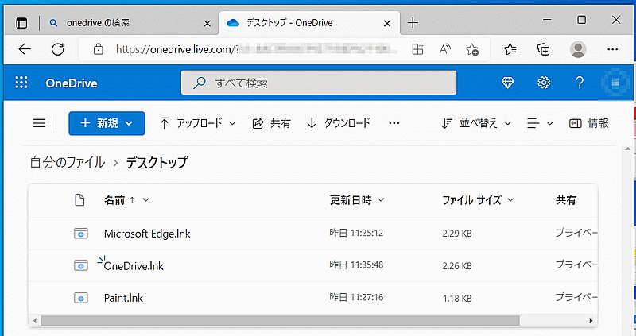Click the OneDrive.lnk file icon
The width and height of the screenshot is (636, 336).
tap(81, 265)
